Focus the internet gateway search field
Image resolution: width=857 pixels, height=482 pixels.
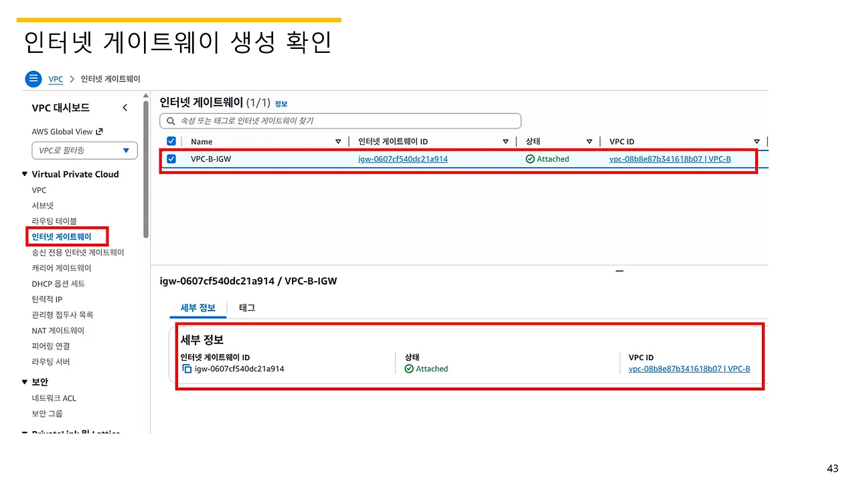[x=340, y=121]
